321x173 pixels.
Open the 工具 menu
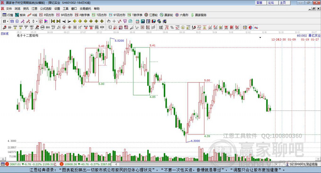(66, 8)
